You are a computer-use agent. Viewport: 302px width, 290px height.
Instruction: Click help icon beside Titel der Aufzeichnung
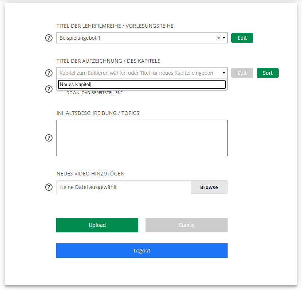click(x=49, y=73)
